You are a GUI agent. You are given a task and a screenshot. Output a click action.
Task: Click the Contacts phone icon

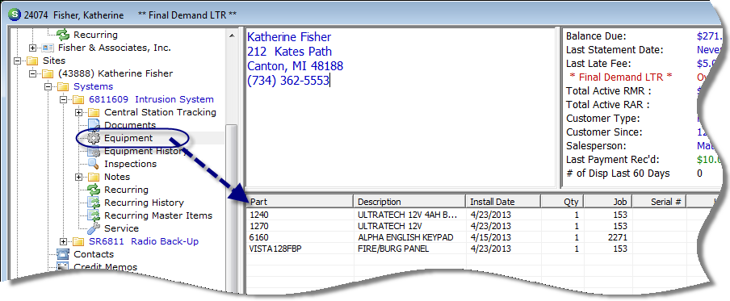(63, 254)
